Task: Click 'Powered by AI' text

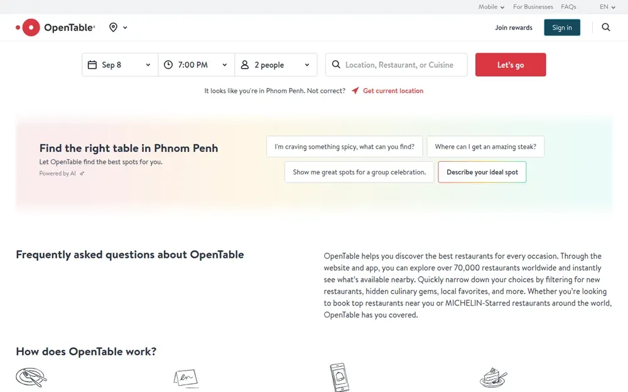Action: [57, 174]
